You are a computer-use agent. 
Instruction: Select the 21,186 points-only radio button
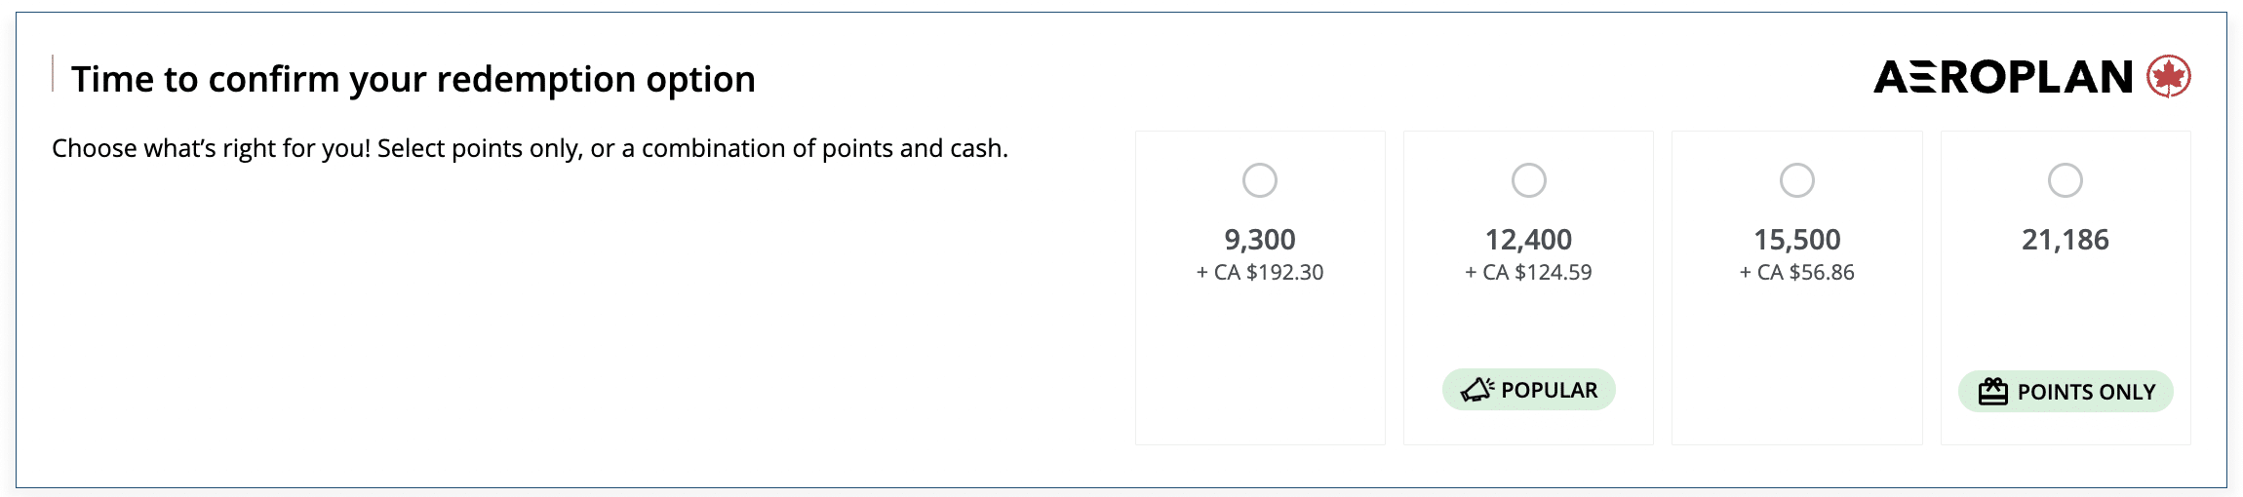[x=2065, y=180]
